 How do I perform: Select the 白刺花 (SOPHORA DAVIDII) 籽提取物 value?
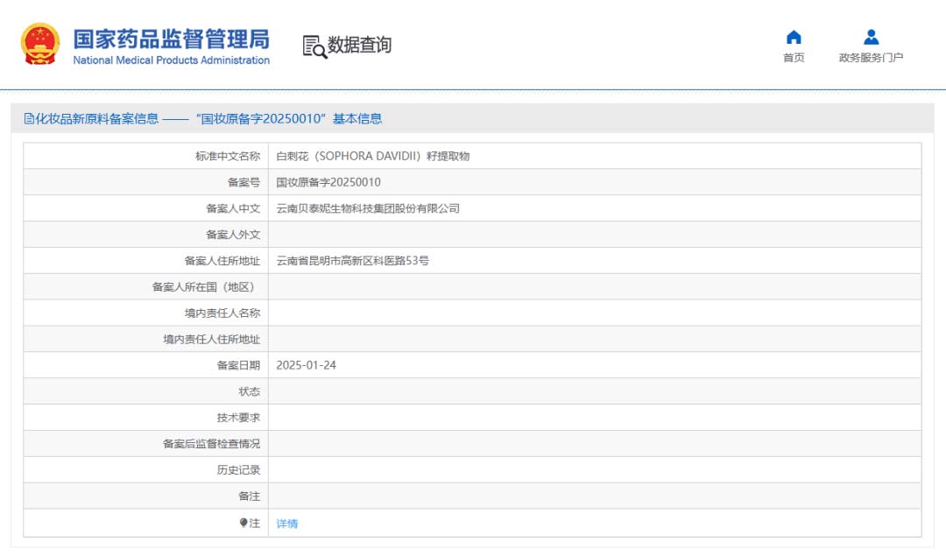click(x=373, y=156)
